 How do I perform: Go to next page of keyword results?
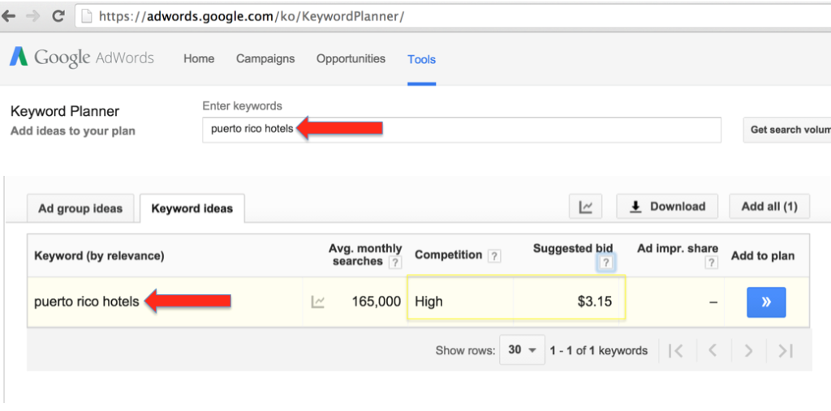pos(748,351)
